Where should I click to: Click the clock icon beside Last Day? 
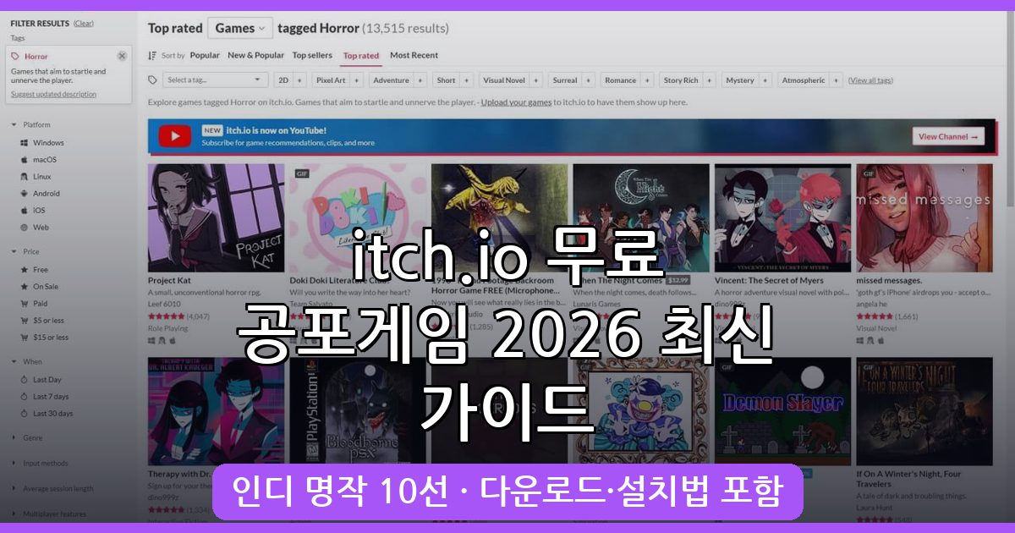(x=24, y=380)
